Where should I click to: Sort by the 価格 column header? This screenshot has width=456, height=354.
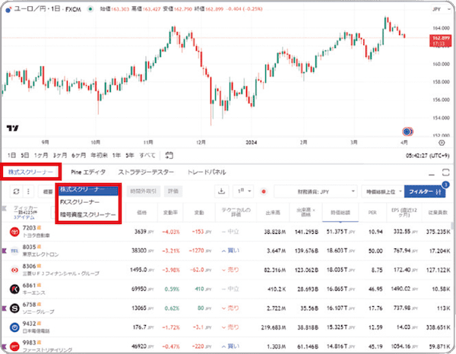141,213
